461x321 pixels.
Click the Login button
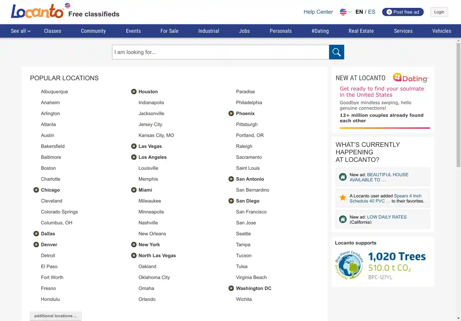[439, 12]
